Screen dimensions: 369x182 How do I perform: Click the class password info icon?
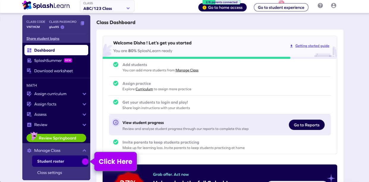62,27
